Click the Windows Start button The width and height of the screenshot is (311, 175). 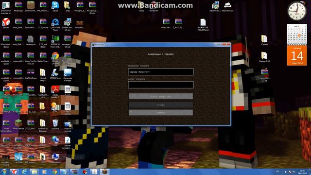click(4, 172)
